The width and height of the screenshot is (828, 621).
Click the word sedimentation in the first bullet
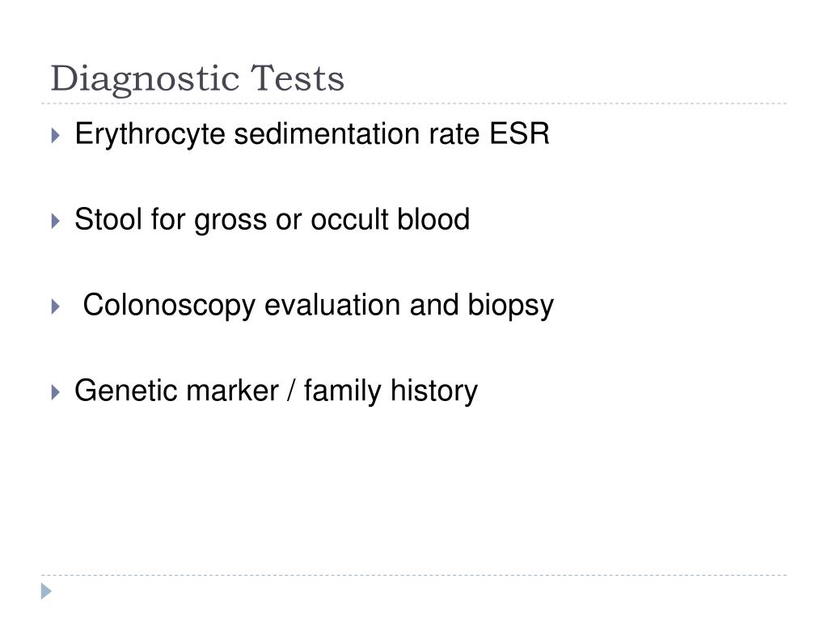pos(327,133)
